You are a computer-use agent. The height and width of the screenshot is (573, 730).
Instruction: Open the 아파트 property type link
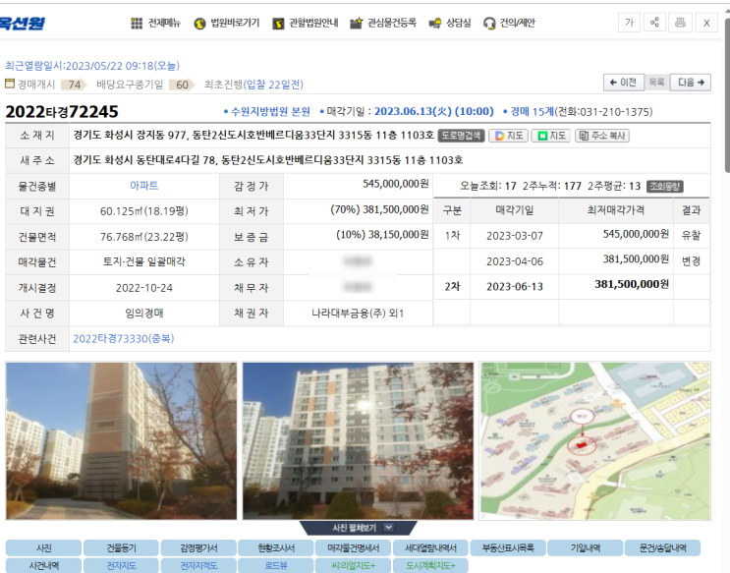143,186
